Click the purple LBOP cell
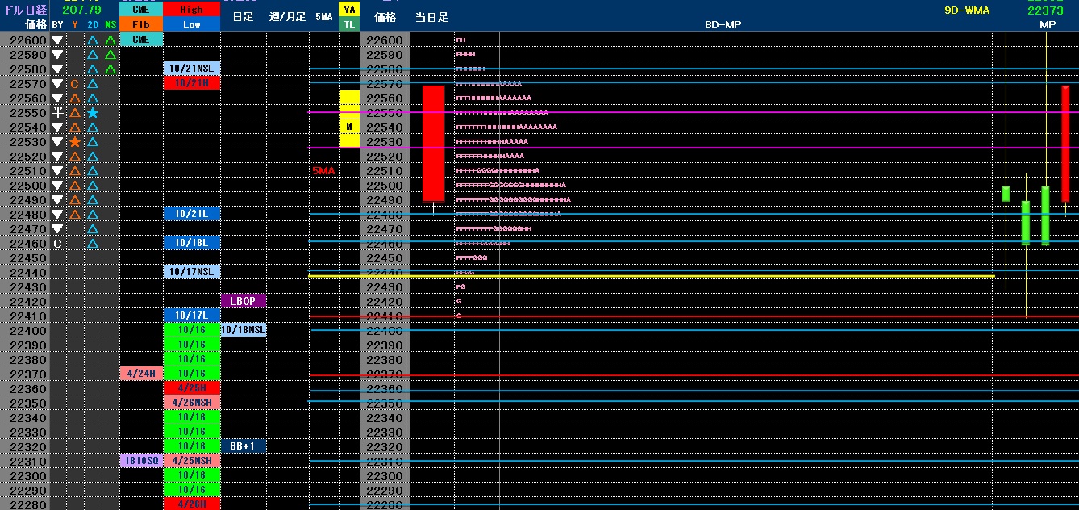Image resolution: width=1079 pixels, height=510 pixels. [243, 301]
